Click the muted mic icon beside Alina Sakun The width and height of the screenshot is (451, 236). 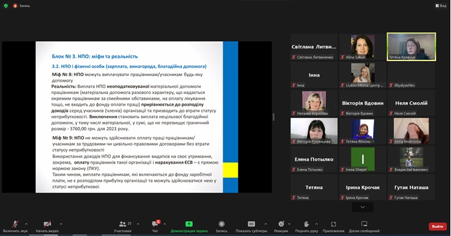(x=342, y=57)
